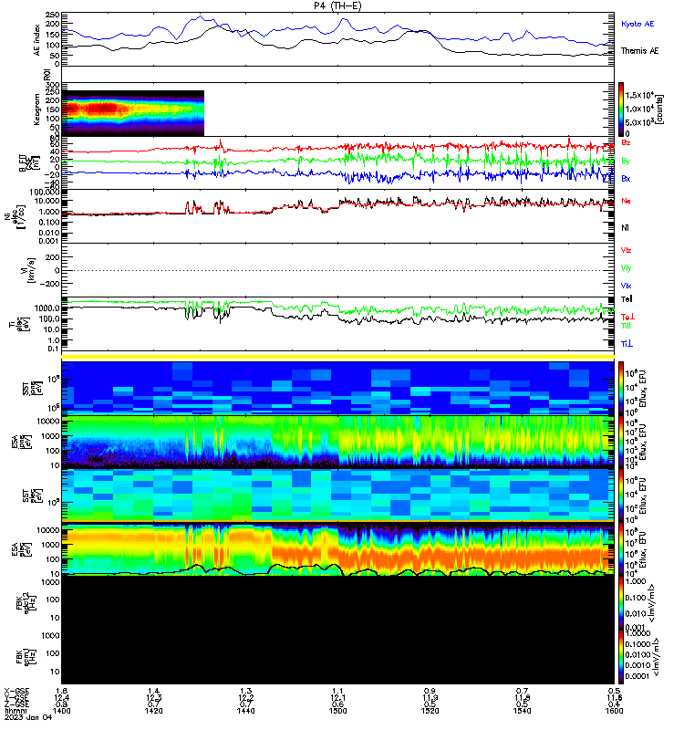Click the Keogram counts color bar
The height and width of the screenshot is (730, 684).
(x=621, y=109)
